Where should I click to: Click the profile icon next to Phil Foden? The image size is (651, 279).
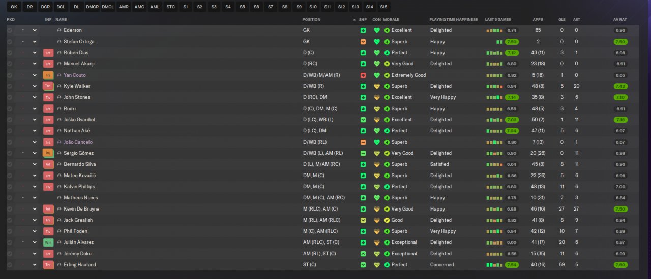coord(59,231)
